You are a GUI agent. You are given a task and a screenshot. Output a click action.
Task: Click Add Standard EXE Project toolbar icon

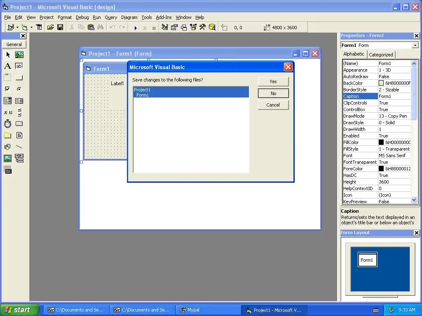point(11,28)
